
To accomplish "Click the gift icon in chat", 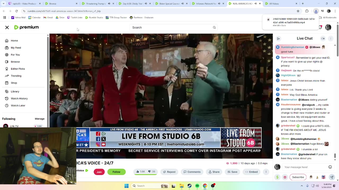I will pyautogui.click(x=285, y=177).
